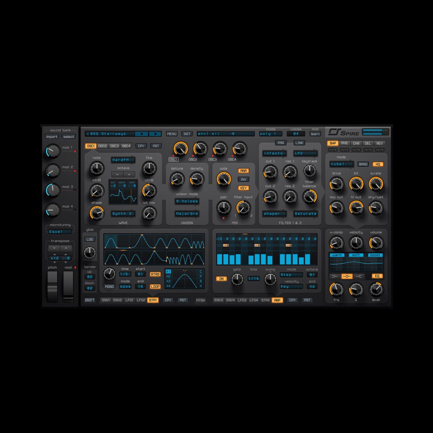Switch to the PHS effect tab
Image resolution: width=433 pixels, height=433 pixels.
coord(344,143)
